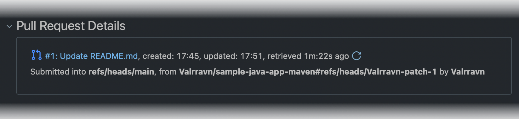Click the blue pull request icon
This screenshot has width=519, height=119.
[x=37, y=55]
